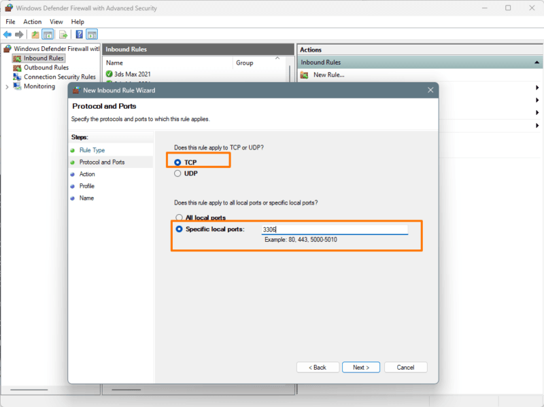Select the TCP radio button
This screenshot has width=544, height=407.
point(177,162)
